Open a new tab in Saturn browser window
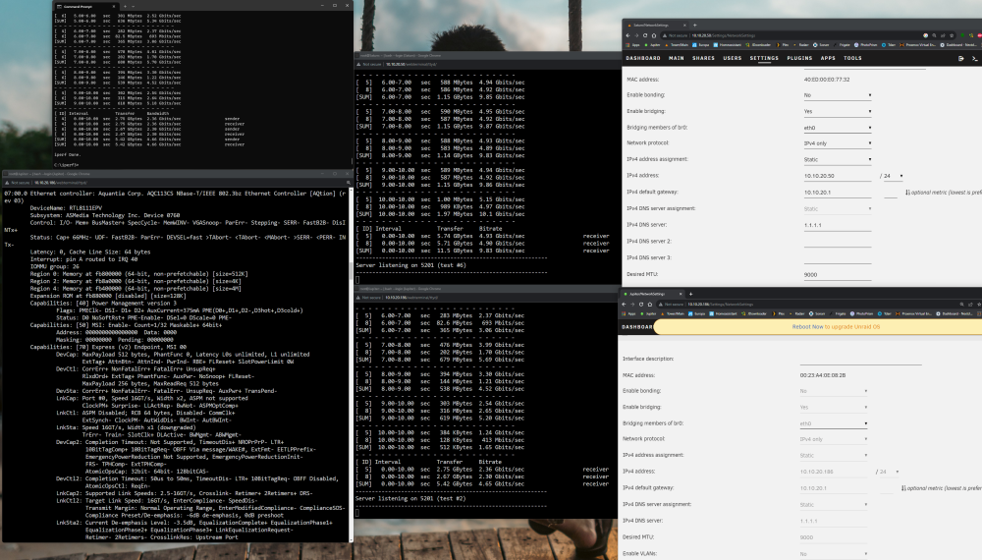 tap(694, 26)
